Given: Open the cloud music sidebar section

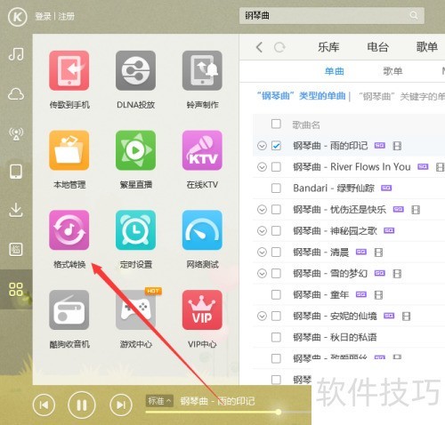Looking at the screenshot, I should [16, 94].
